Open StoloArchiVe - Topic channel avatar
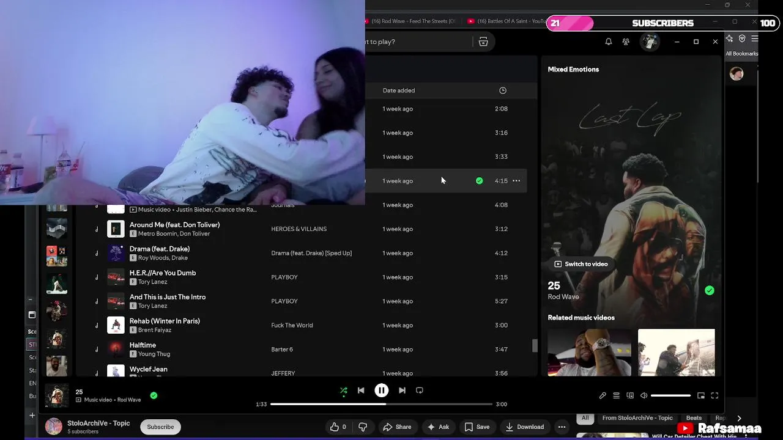 click(54, 427)
